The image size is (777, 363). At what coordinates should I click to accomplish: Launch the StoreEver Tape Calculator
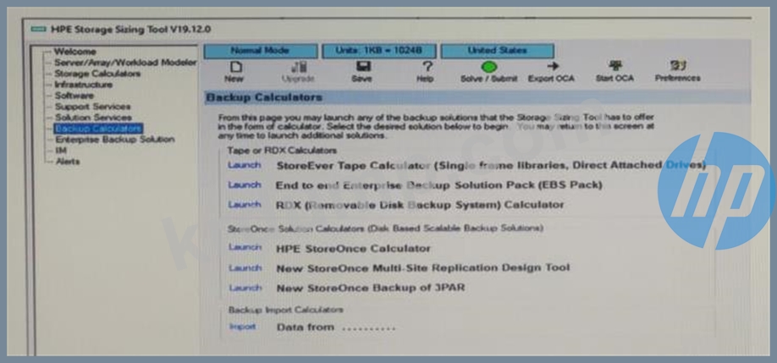point(245,165)
